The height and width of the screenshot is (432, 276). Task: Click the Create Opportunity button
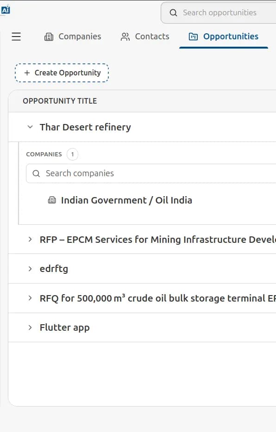click(x=62, y=73)
